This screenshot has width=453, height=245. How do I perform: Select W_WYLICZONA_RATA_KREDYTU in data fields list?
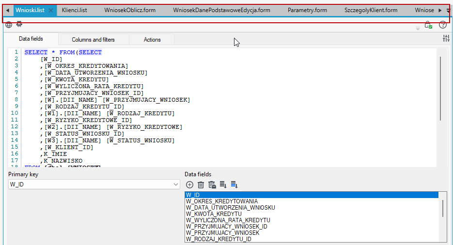click(x=312, y=220)
